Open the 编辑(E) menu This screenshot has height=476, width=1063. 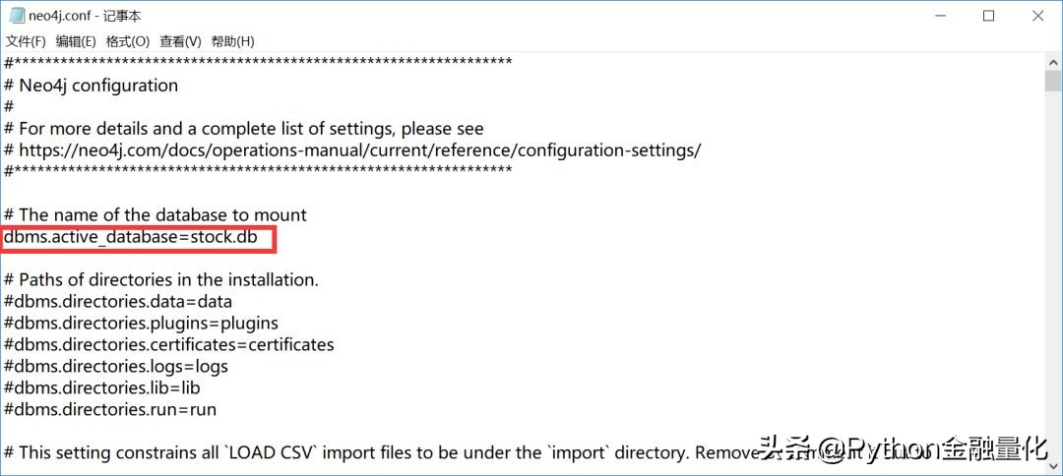click(x=76, y=41)
